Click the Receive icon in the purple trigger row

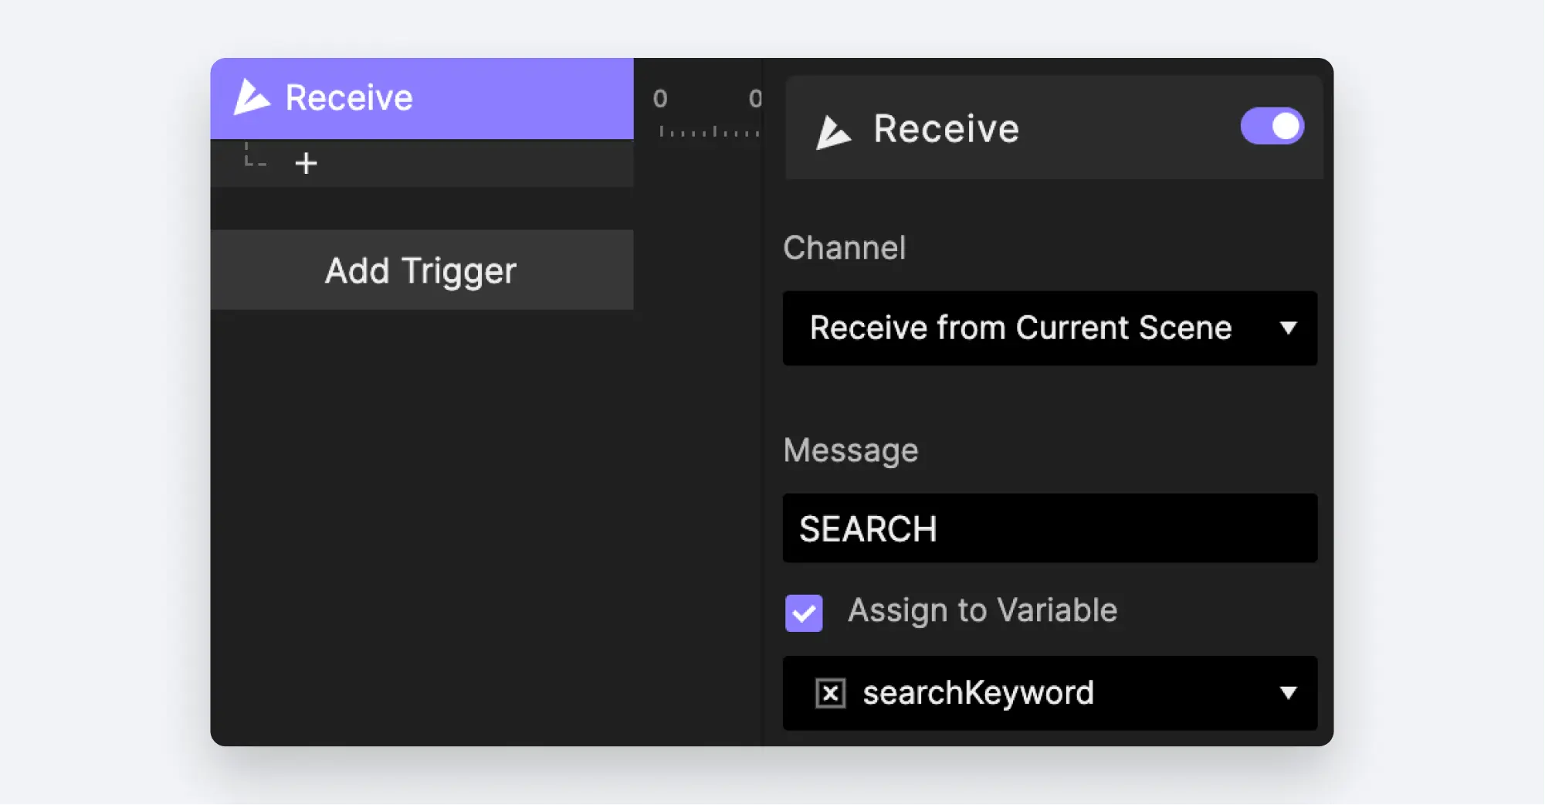[252, 97]
